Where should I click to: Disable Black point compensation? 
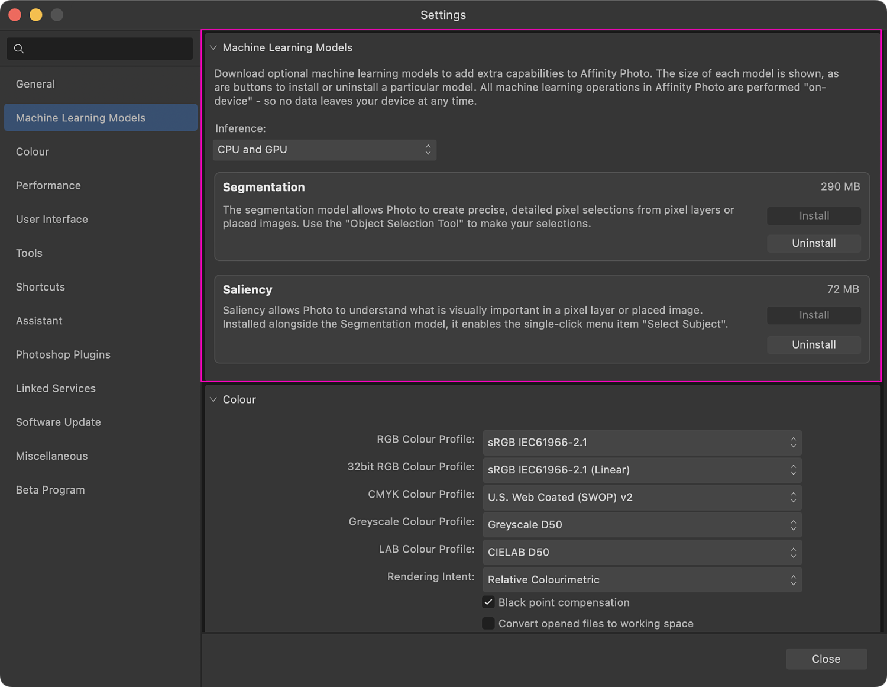(488, 602)
